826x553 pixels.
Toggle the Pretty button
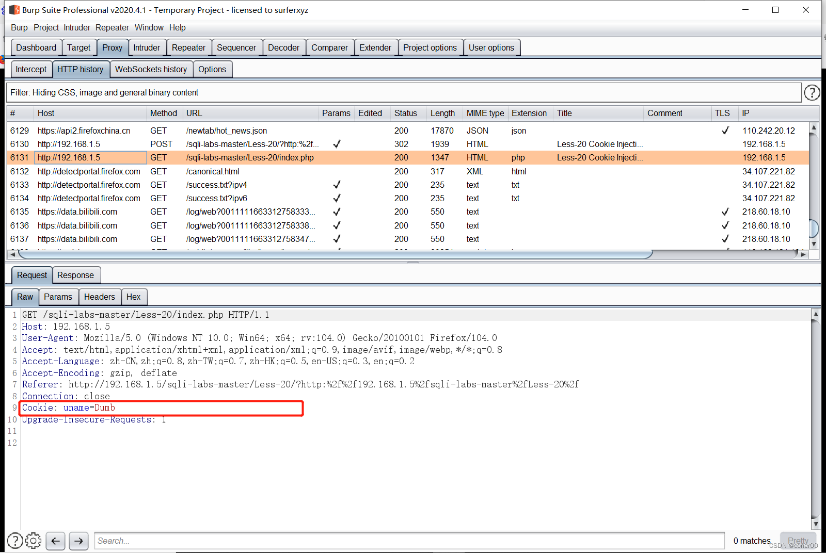click(x=798, y=541)
